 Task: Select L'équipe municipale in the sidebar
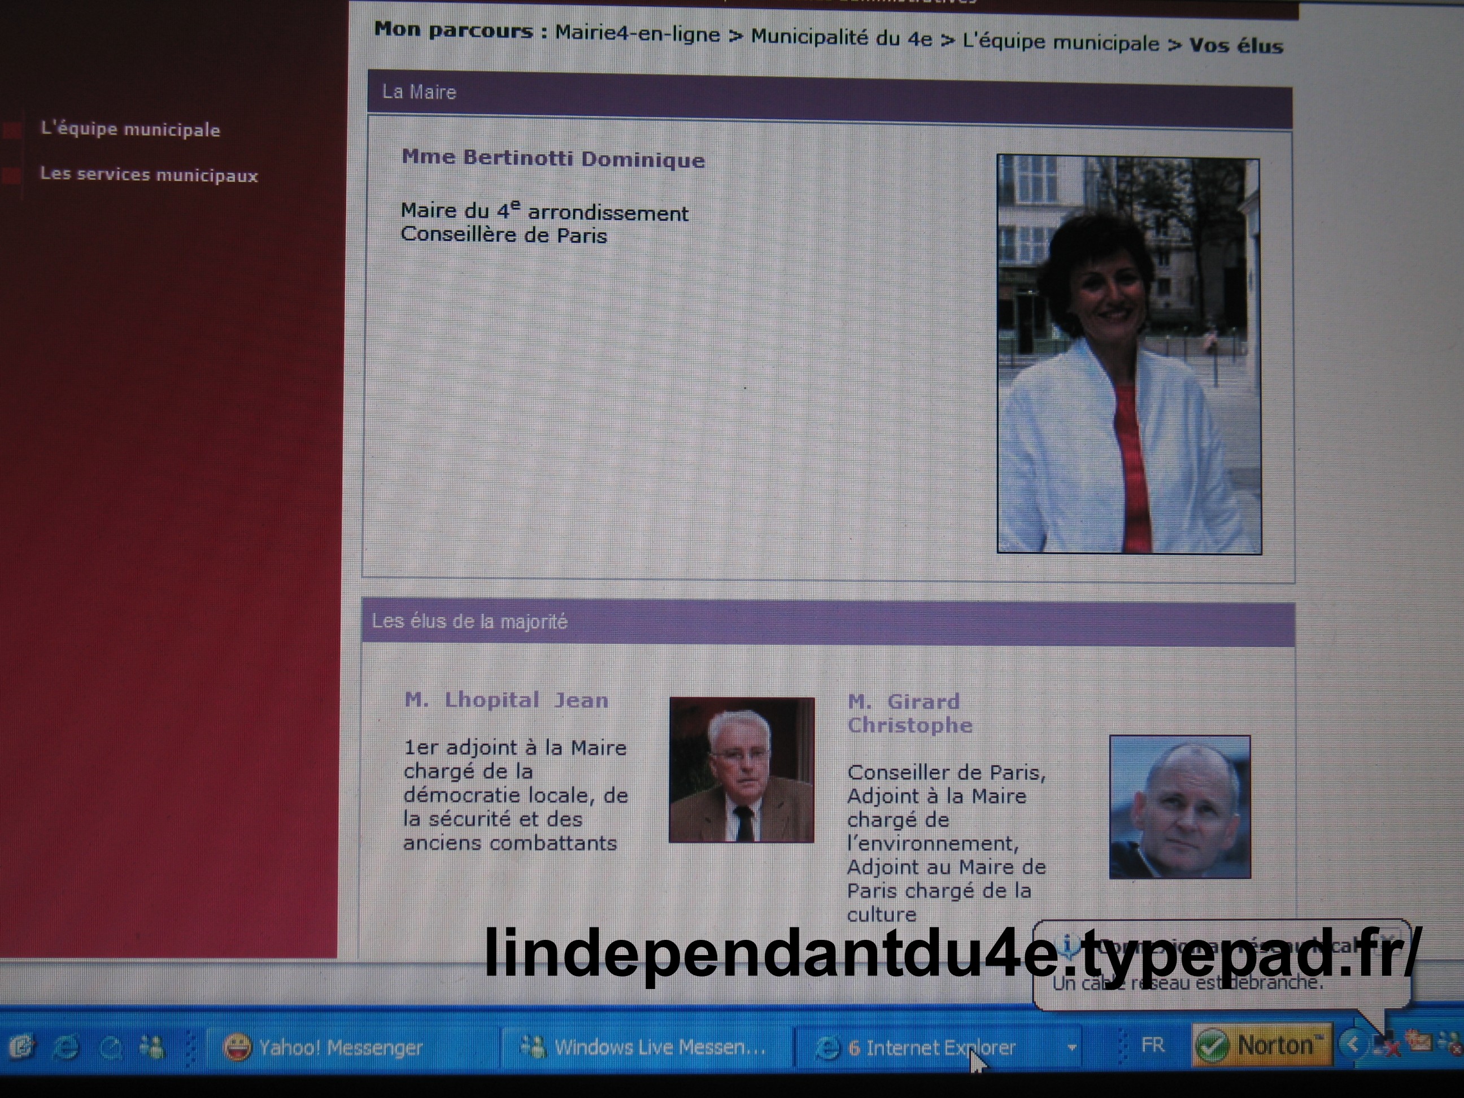pyautogui.click(x=130, y=128)
